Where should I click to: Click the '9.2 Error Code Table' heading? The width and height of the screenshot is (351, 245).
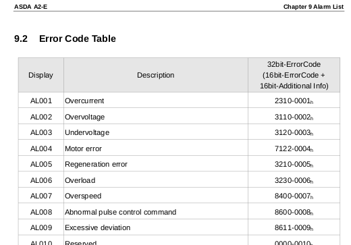(65, 38)
